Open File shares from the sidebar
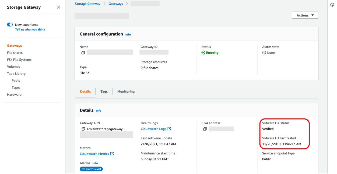This screenshot has width=337, height=174. (15, 53)
